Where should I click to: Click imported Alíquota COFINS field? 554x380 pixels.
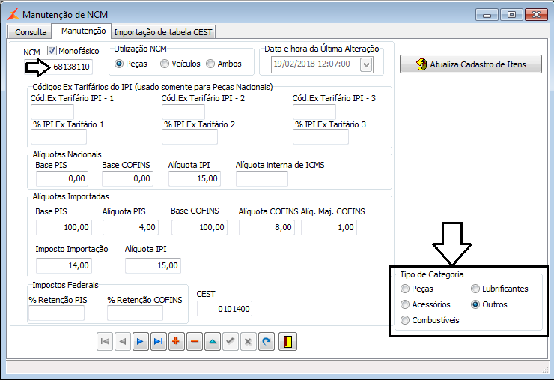(x=267, y=227)
